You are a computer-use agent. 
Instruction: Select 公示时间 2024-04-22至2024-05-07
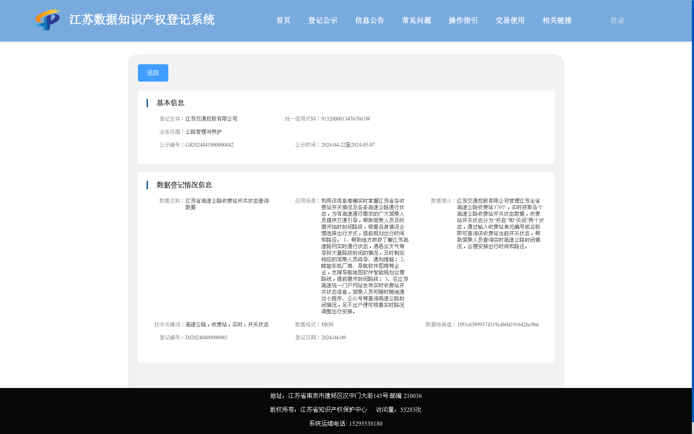click(x=348, y=145)
